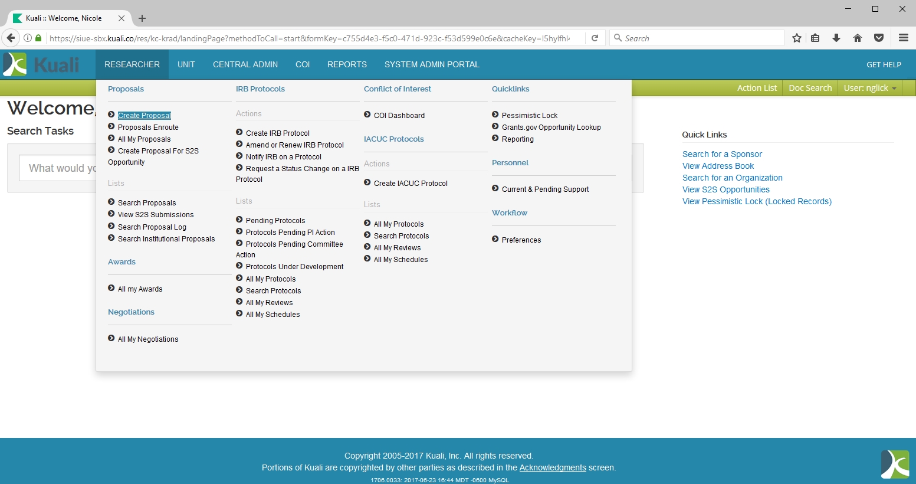The width and height of the screenshot is (916, 484).
Task: Click the Doc Search button
Action: tap(810, 88)
